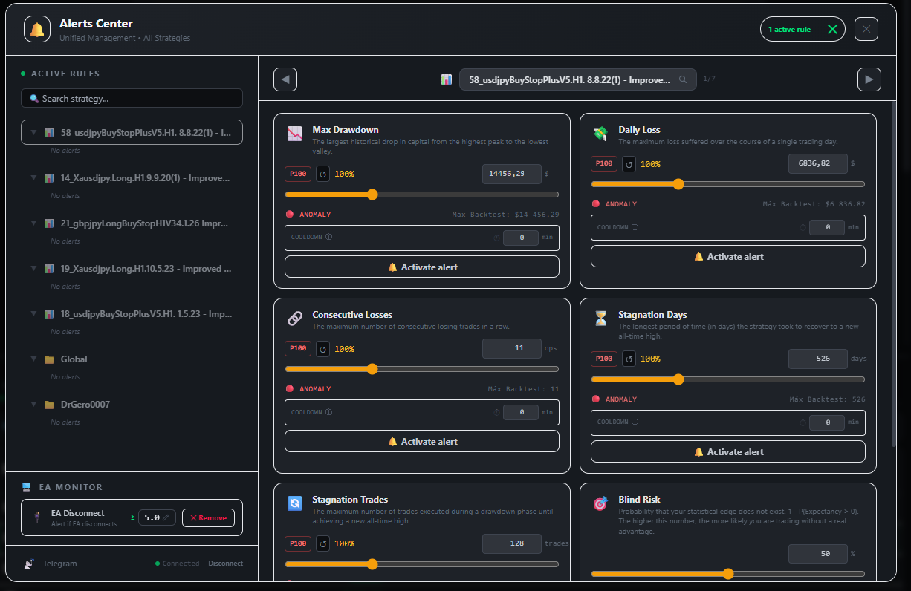Viewport: 911px width, 591px height.
Task: Adjust the Max Drawdown slider handle
Action: 372,195
